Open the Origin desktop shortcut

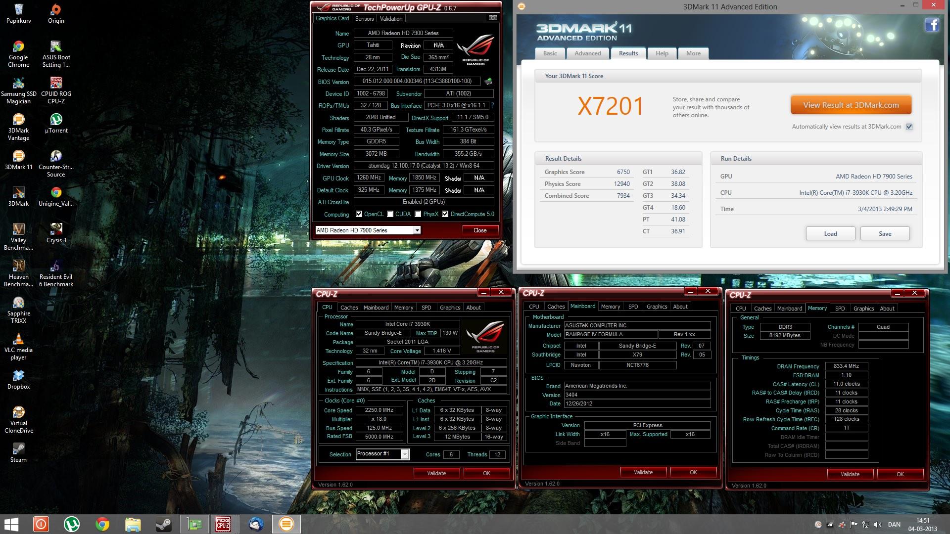pyautogui.click(x=56, y=13)
